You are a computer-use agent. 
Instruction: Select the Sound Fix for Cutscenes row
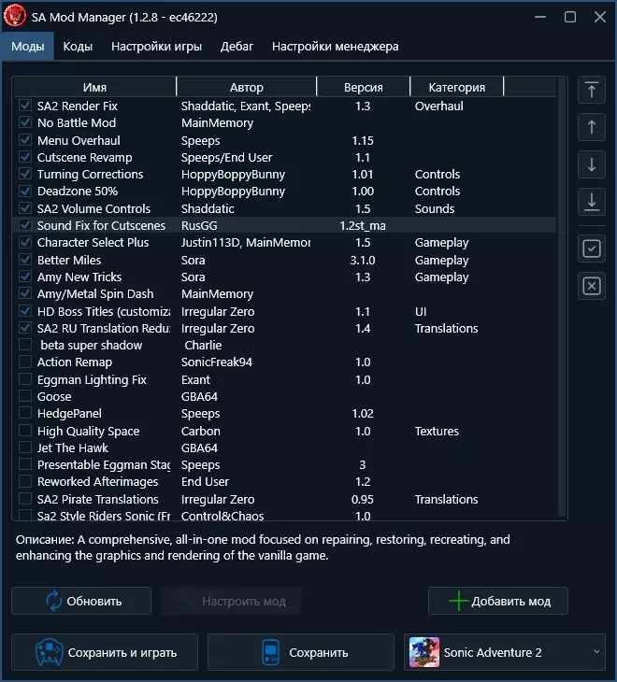[x=285, y=225]
